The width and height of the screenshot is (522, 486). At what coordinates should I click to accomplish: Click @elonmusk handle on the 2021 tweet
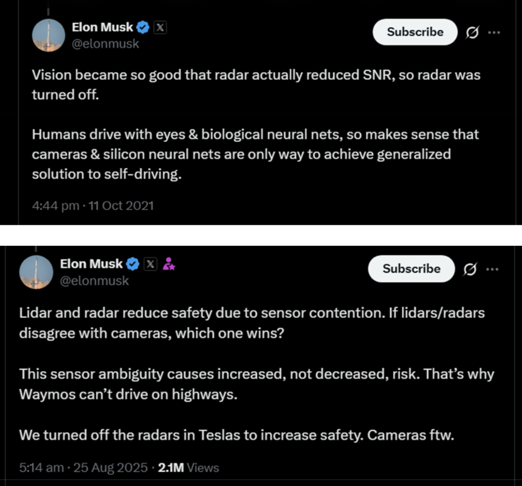(x=105, y=44)
